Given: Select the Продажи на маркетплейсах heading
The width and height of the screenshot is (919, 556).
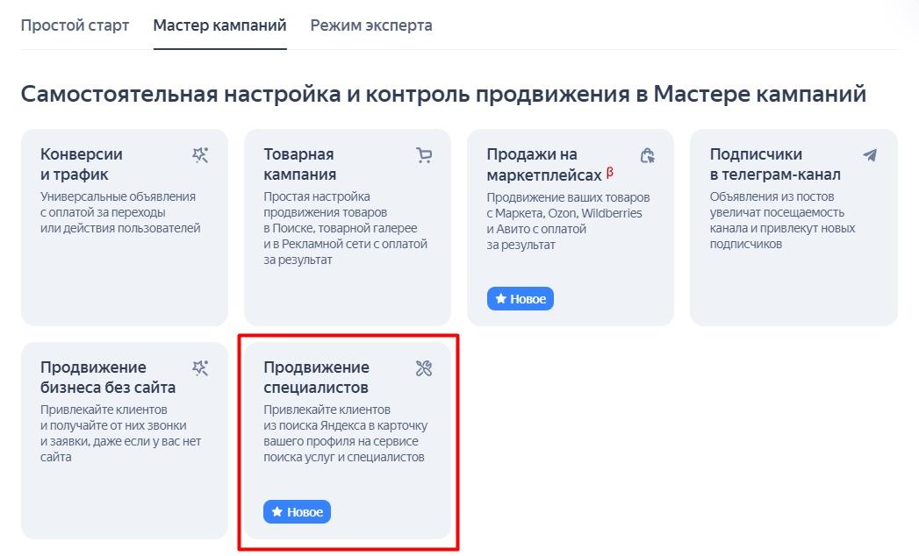Looking at the screenshot, I should pos(544,164).
